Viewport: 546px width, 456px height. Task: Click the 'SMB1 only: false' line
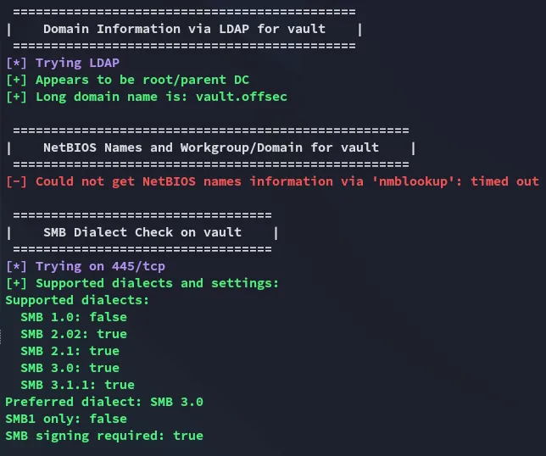coord(66,419)
